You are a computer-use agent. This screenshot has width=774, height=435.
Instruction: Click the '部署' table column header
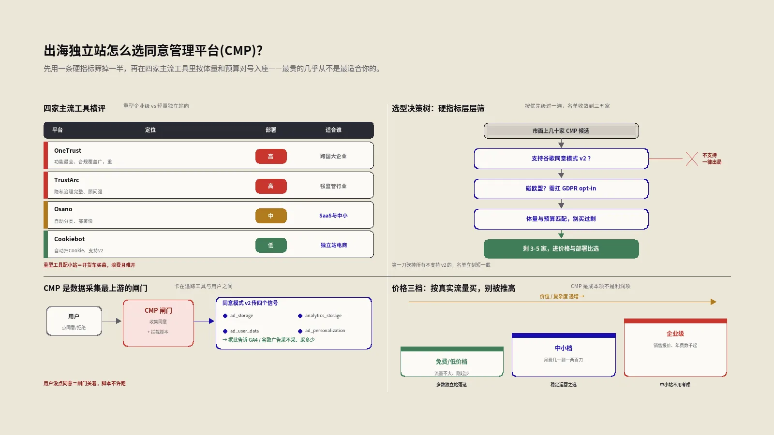(271, 130)
